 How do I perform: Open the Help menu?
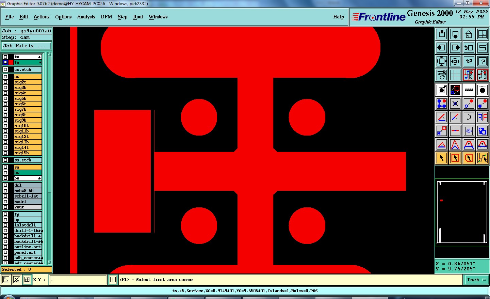[x=339, y=17]
